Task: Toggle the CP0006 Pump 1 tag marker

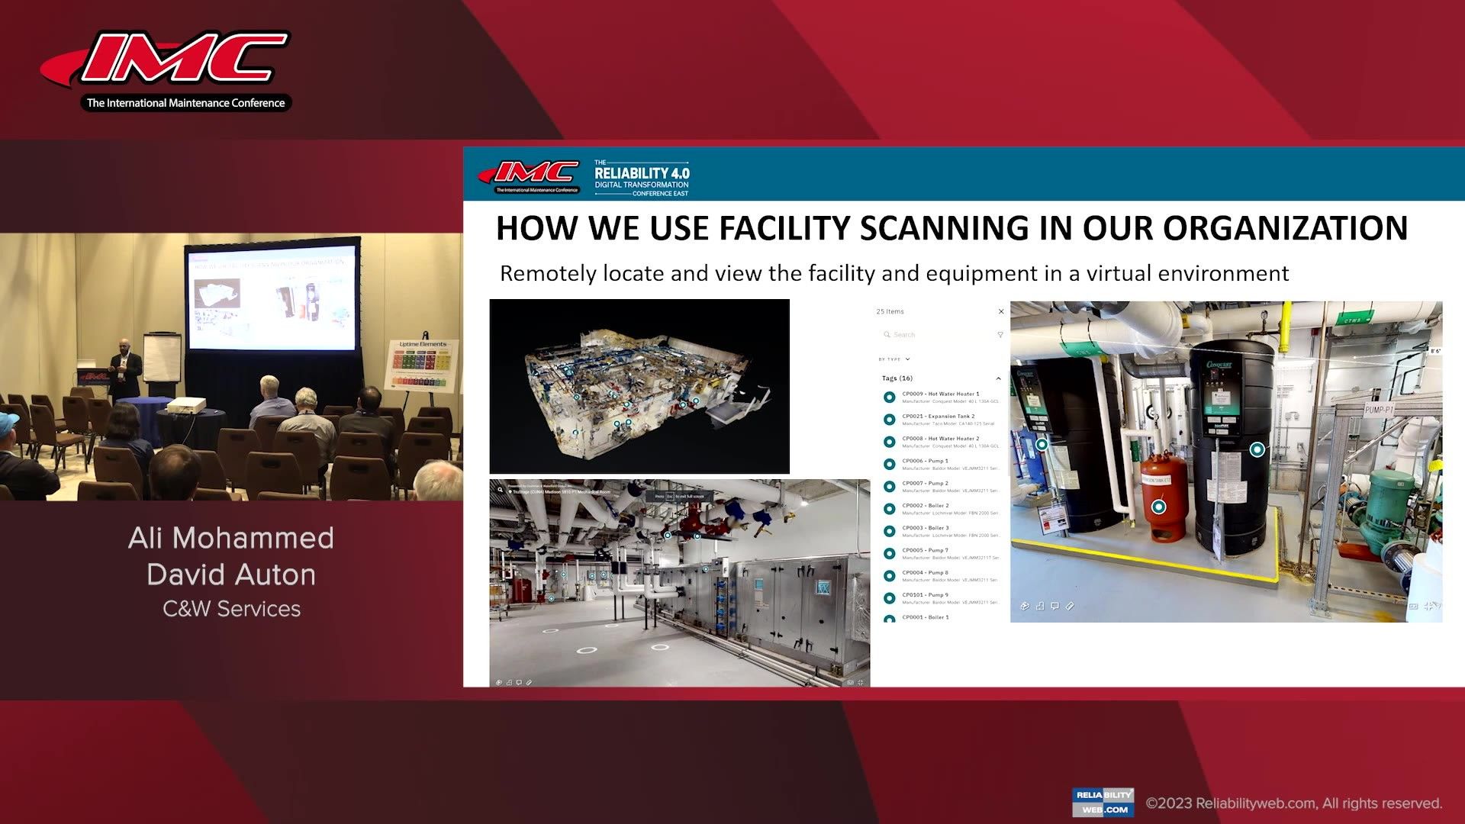Action: pos(888,465)
